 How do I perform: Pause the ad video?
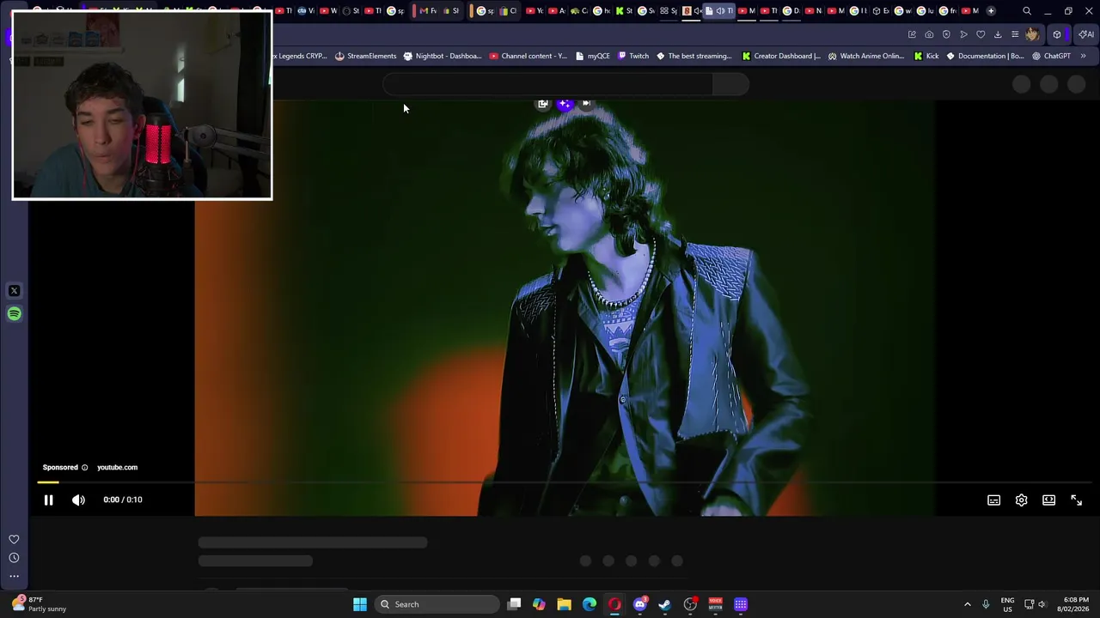pyautogui.click(x=48, y=500)
